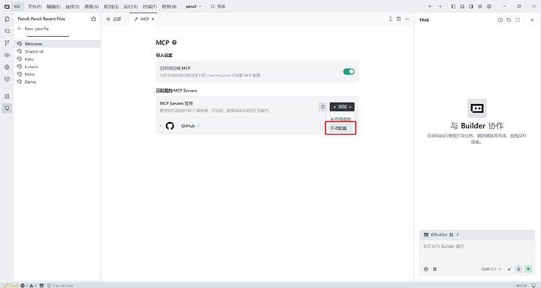The width and height of the screenshot is (541, 288).
Task: Send the chat message with the arrow button
Action: pos(528,269)
